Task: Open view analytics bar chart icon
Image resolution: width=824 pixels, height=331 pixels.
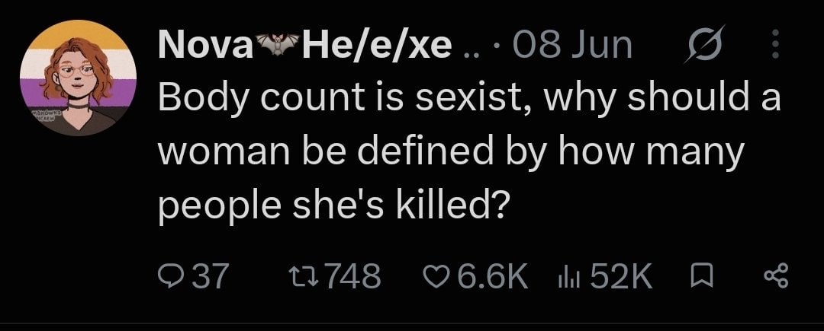Action: (x=571, y=277)
